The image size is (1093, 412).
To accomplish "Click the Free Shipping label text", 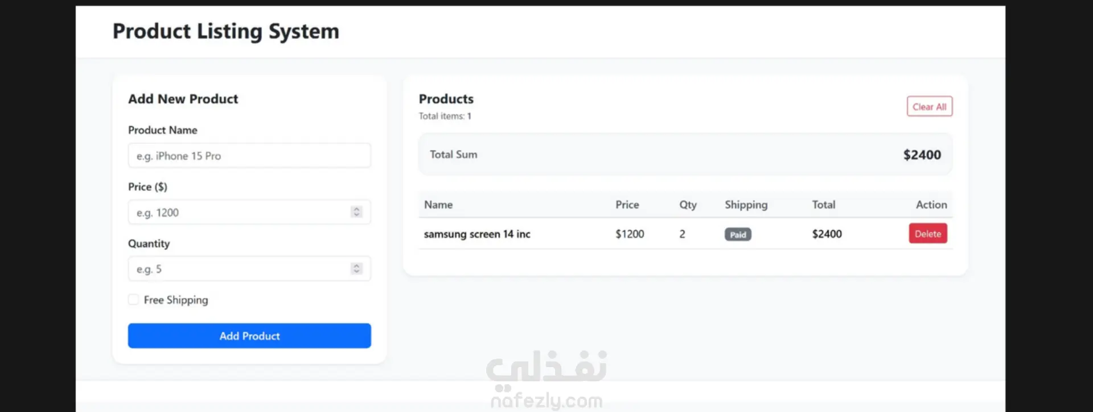I will click(x=175, y=300).
